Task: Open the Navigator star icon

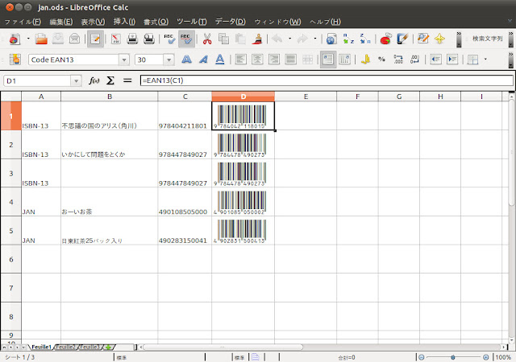Action: click(x=439, y=39)
